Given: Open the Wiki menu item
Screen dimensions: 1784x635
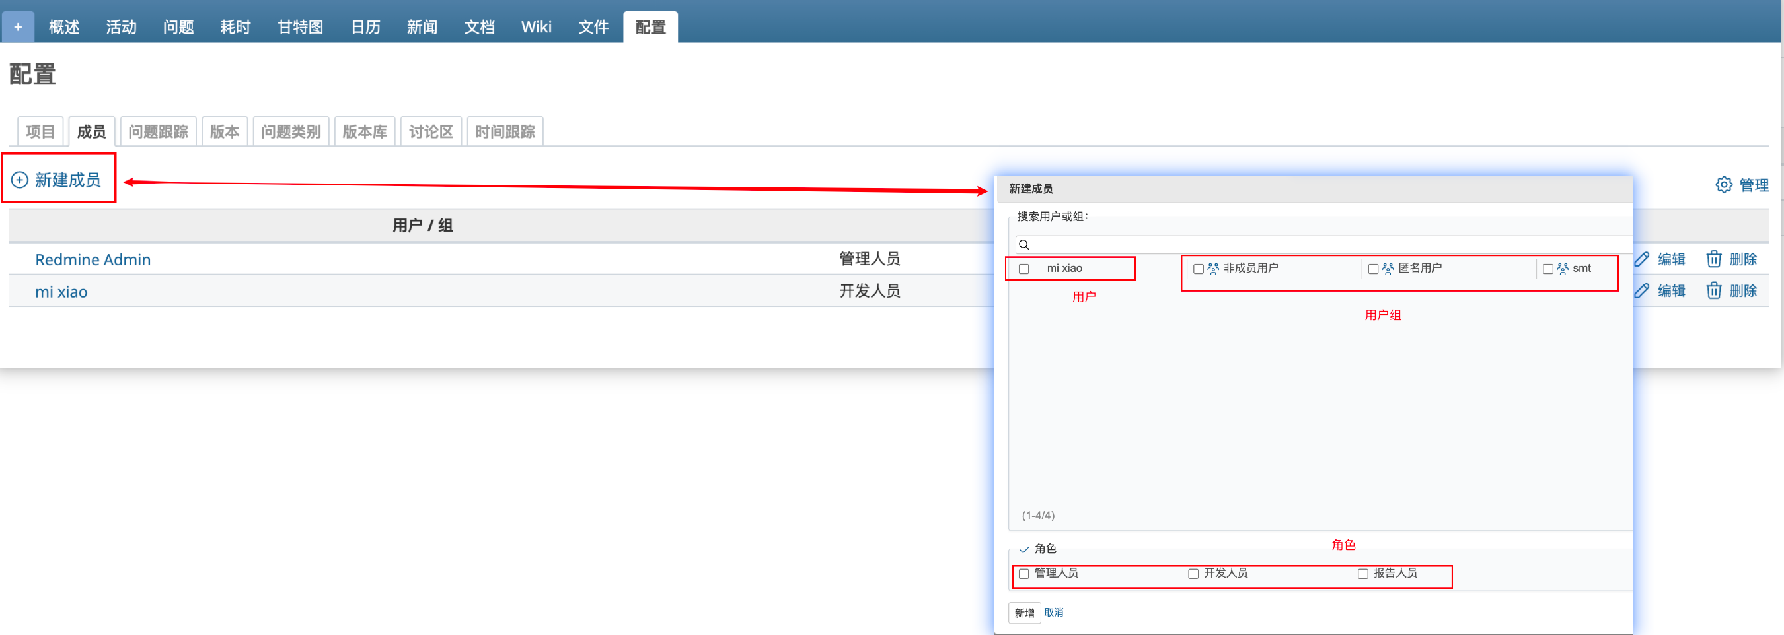Looking at the screenshot, I should (x=536, y=27).
